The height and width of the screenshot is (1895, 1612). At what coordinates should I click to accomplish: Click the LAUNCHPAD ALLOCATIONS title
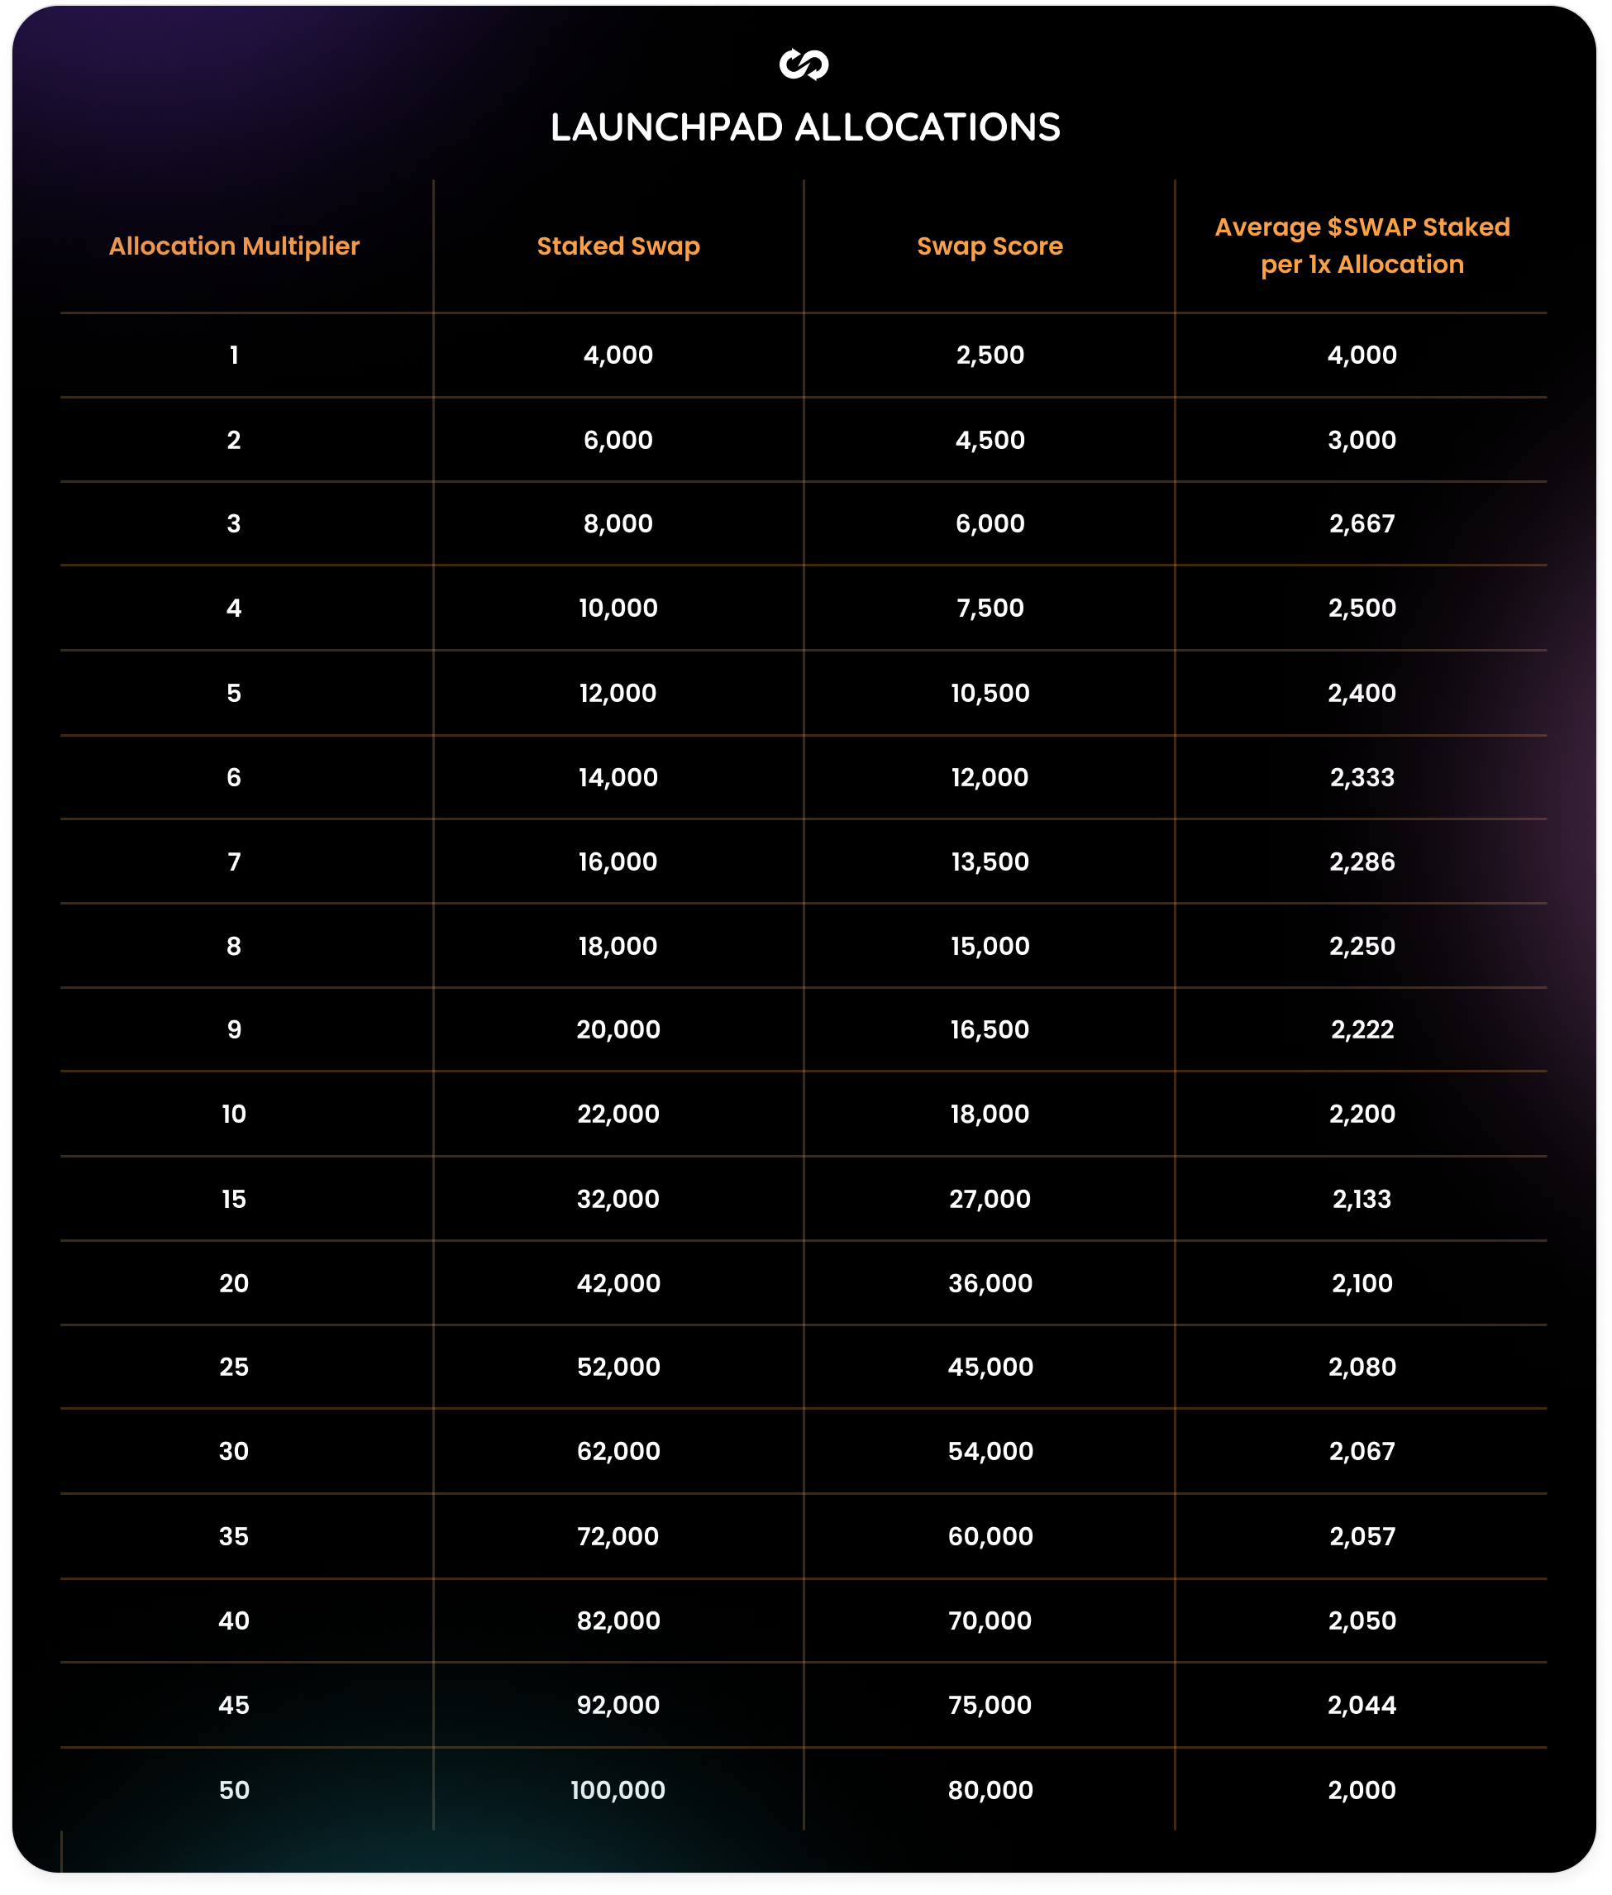tap(805, 127)
